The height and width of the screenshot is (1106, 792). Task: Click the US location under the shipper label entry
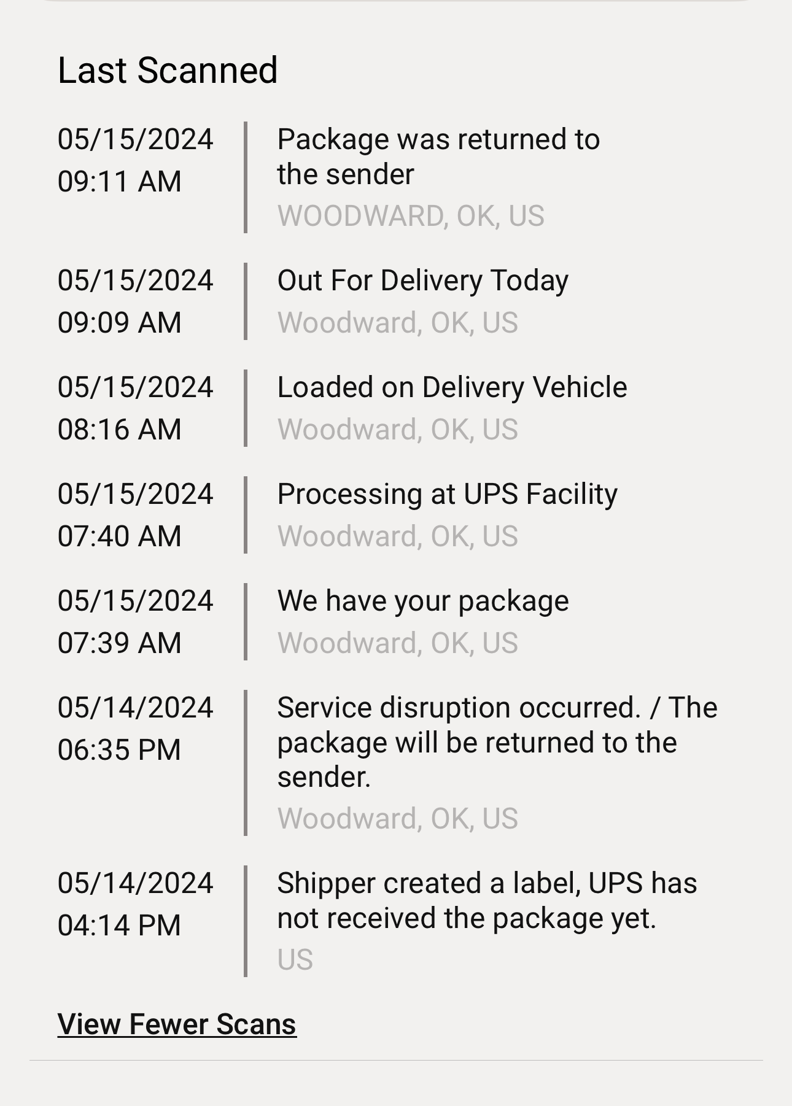coord(295,960)
